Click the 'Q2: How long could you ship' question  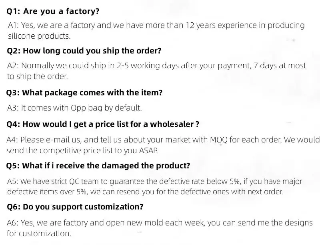(84, 51)
